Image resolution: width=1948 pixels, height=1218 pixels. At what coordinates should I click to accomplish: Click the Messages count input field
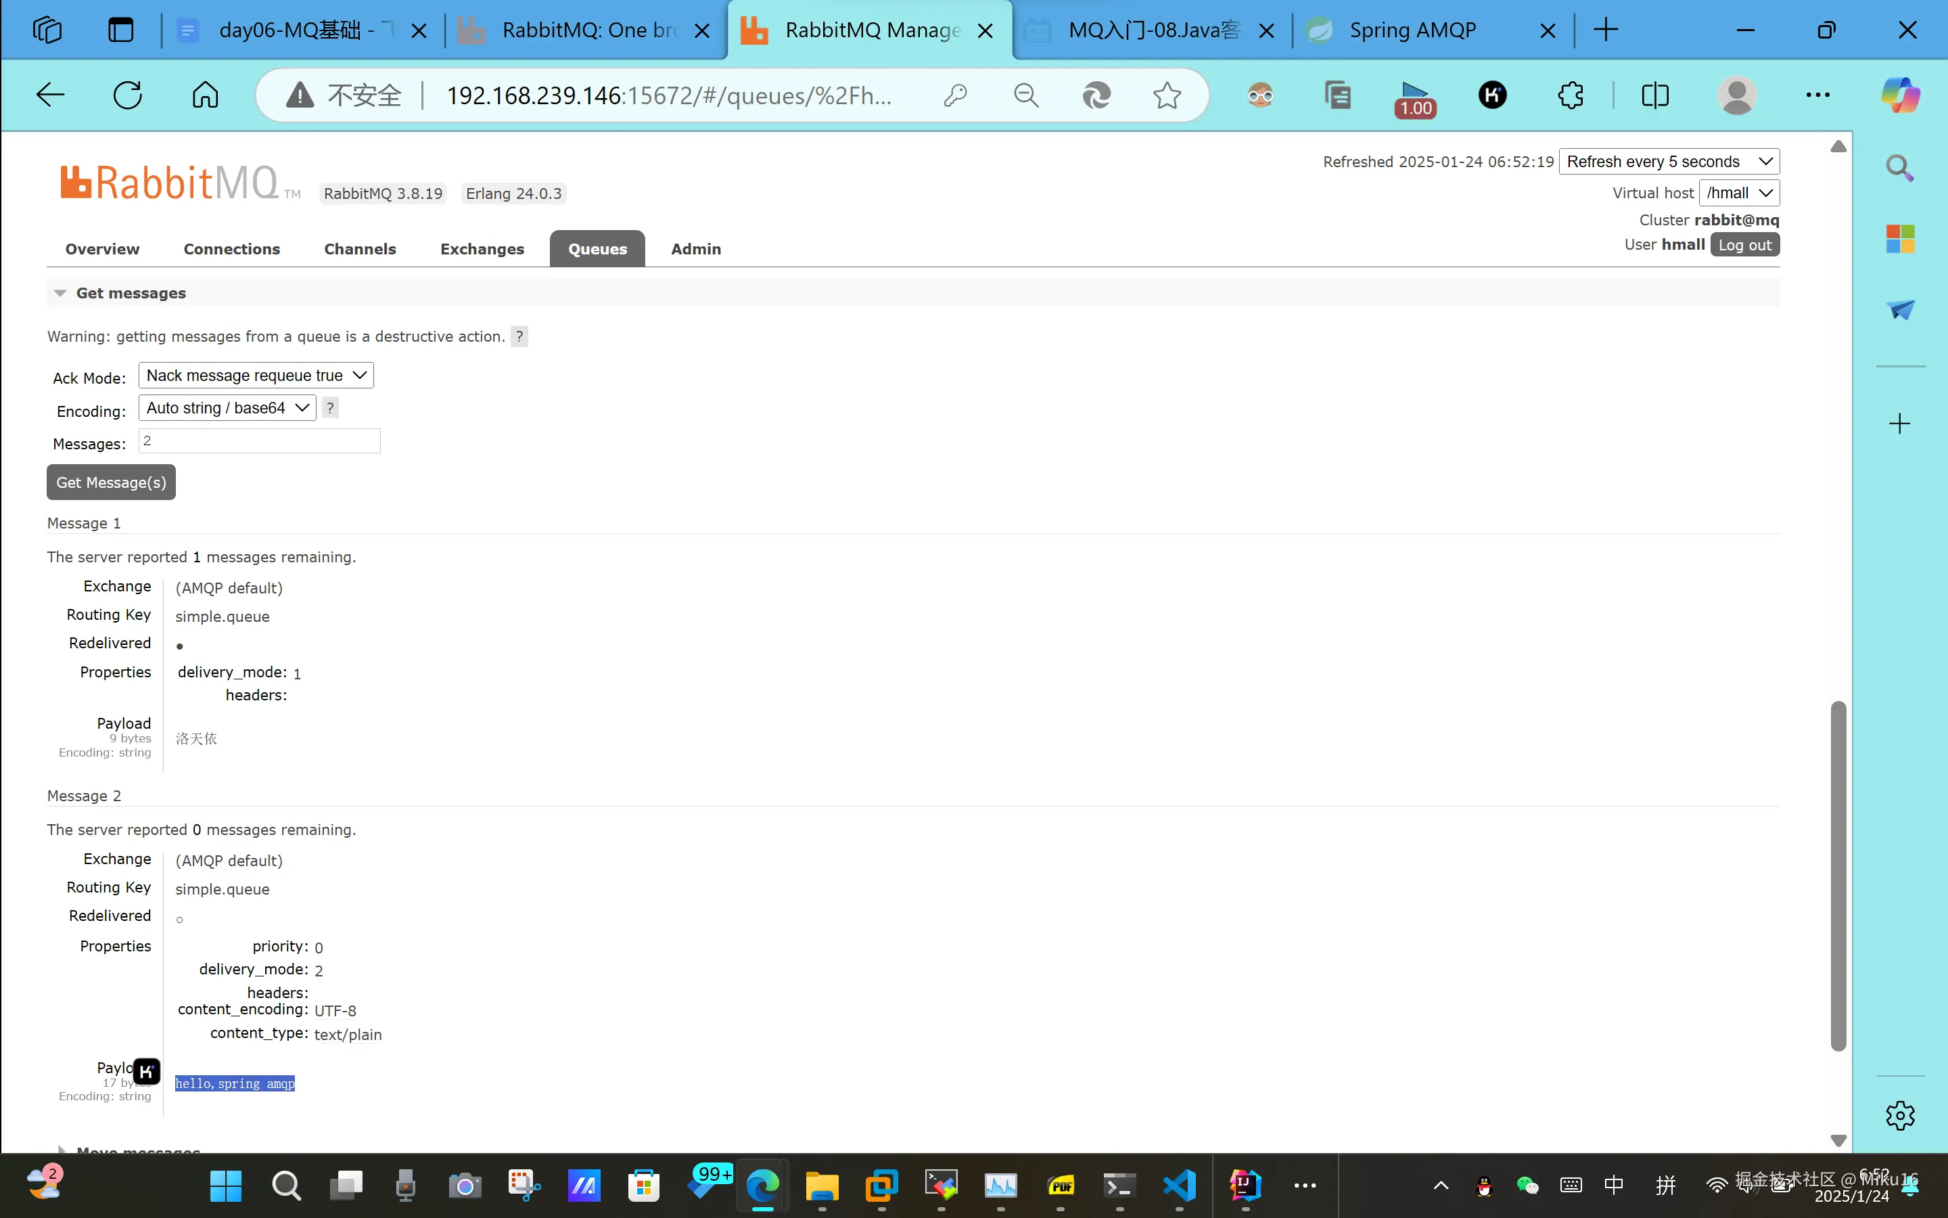259,441
